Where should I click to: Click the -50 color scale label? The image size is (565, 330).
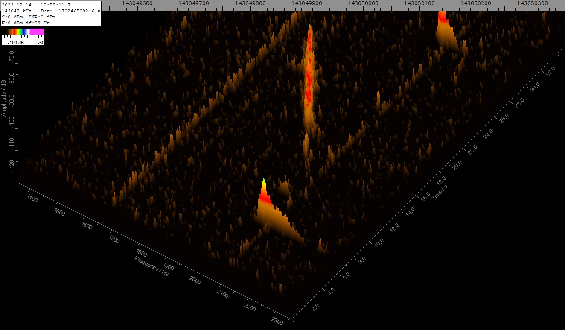pos(41,43)
